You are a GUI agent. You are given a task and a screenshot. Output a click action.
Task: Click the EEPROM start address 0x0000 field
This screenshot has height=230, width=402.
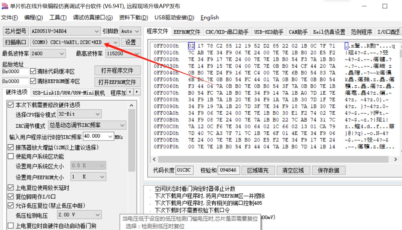tap(15, 81)
